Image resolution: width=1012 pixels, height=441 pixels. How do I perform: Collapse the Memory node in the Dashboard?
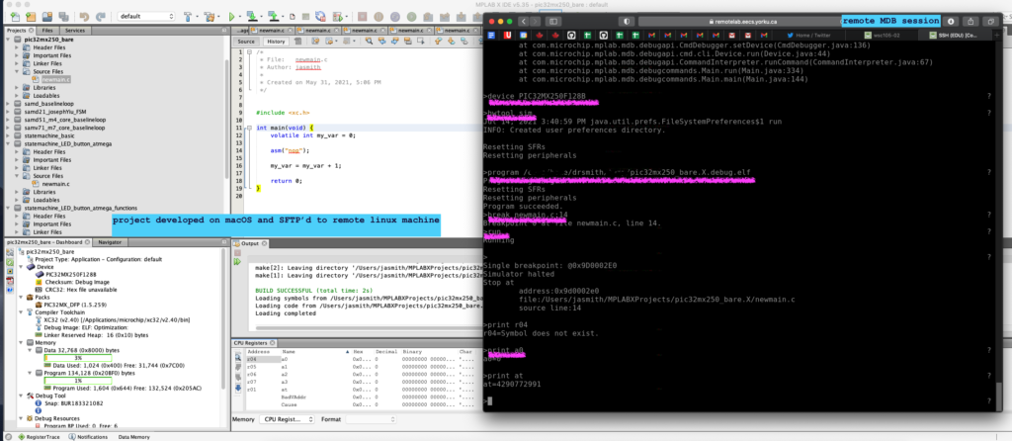(x=21, y=343)
